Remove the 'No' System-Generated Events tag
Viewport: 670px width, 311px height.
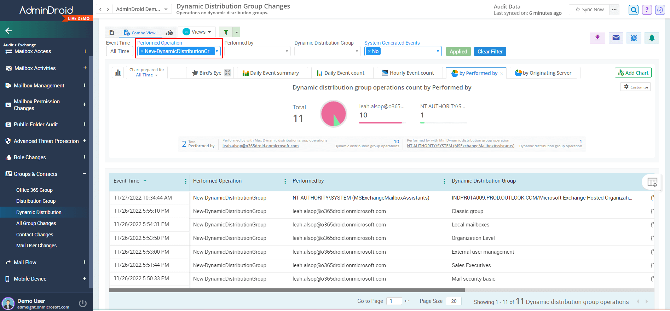[x=369, y=52]
